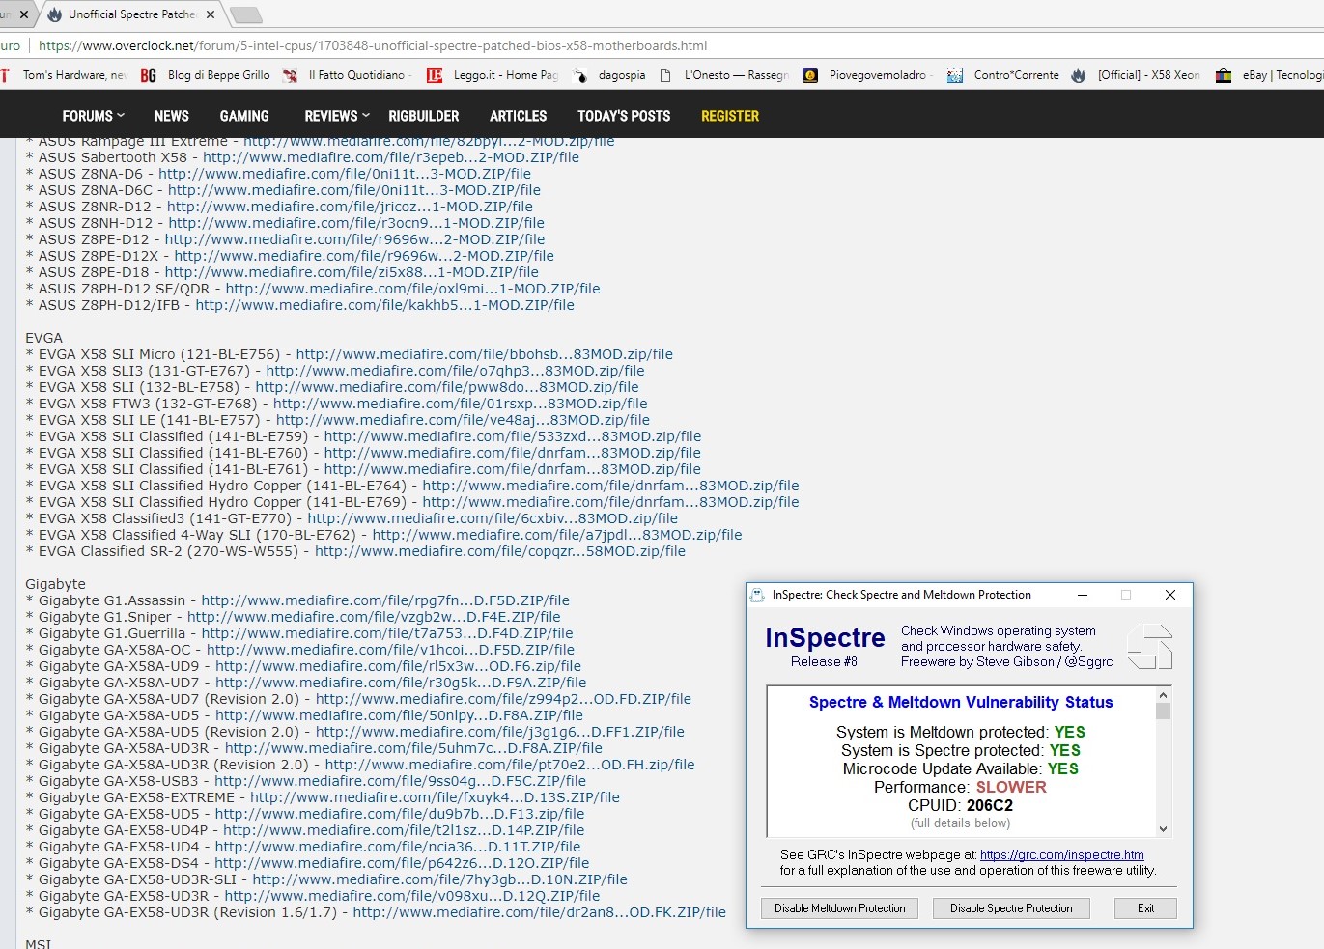1324x949 pixels.
Task: Close the InSpectre window
Action: (1170, 595)
